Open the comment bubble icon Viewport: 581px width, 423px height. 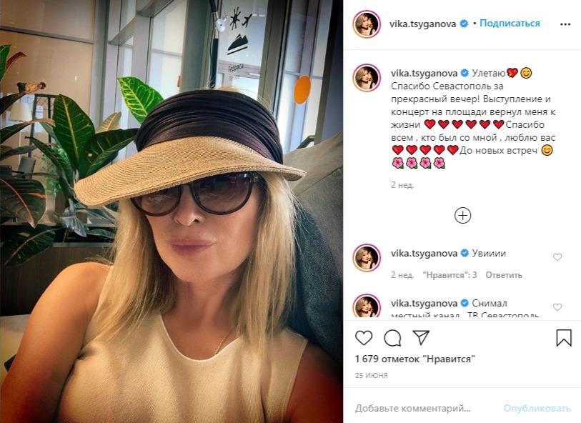392,338
